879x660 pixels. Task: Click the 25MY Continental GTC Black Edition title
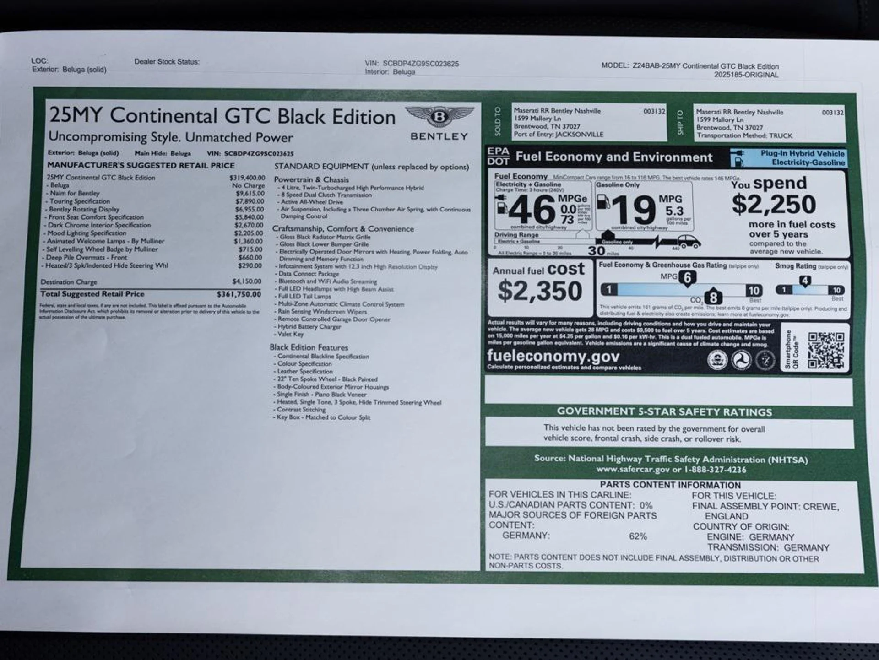(x=222, y=116)
